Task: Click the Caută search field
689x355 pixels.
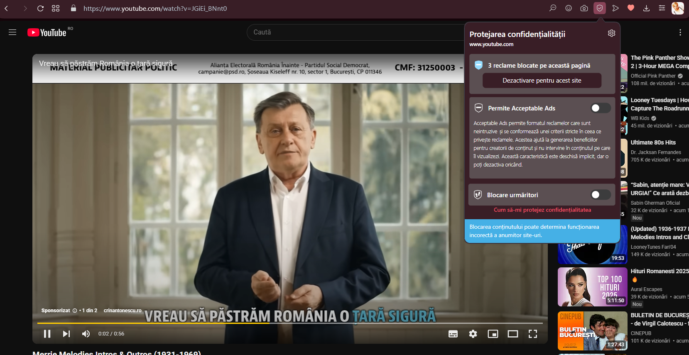Action: tap(353, 32)
